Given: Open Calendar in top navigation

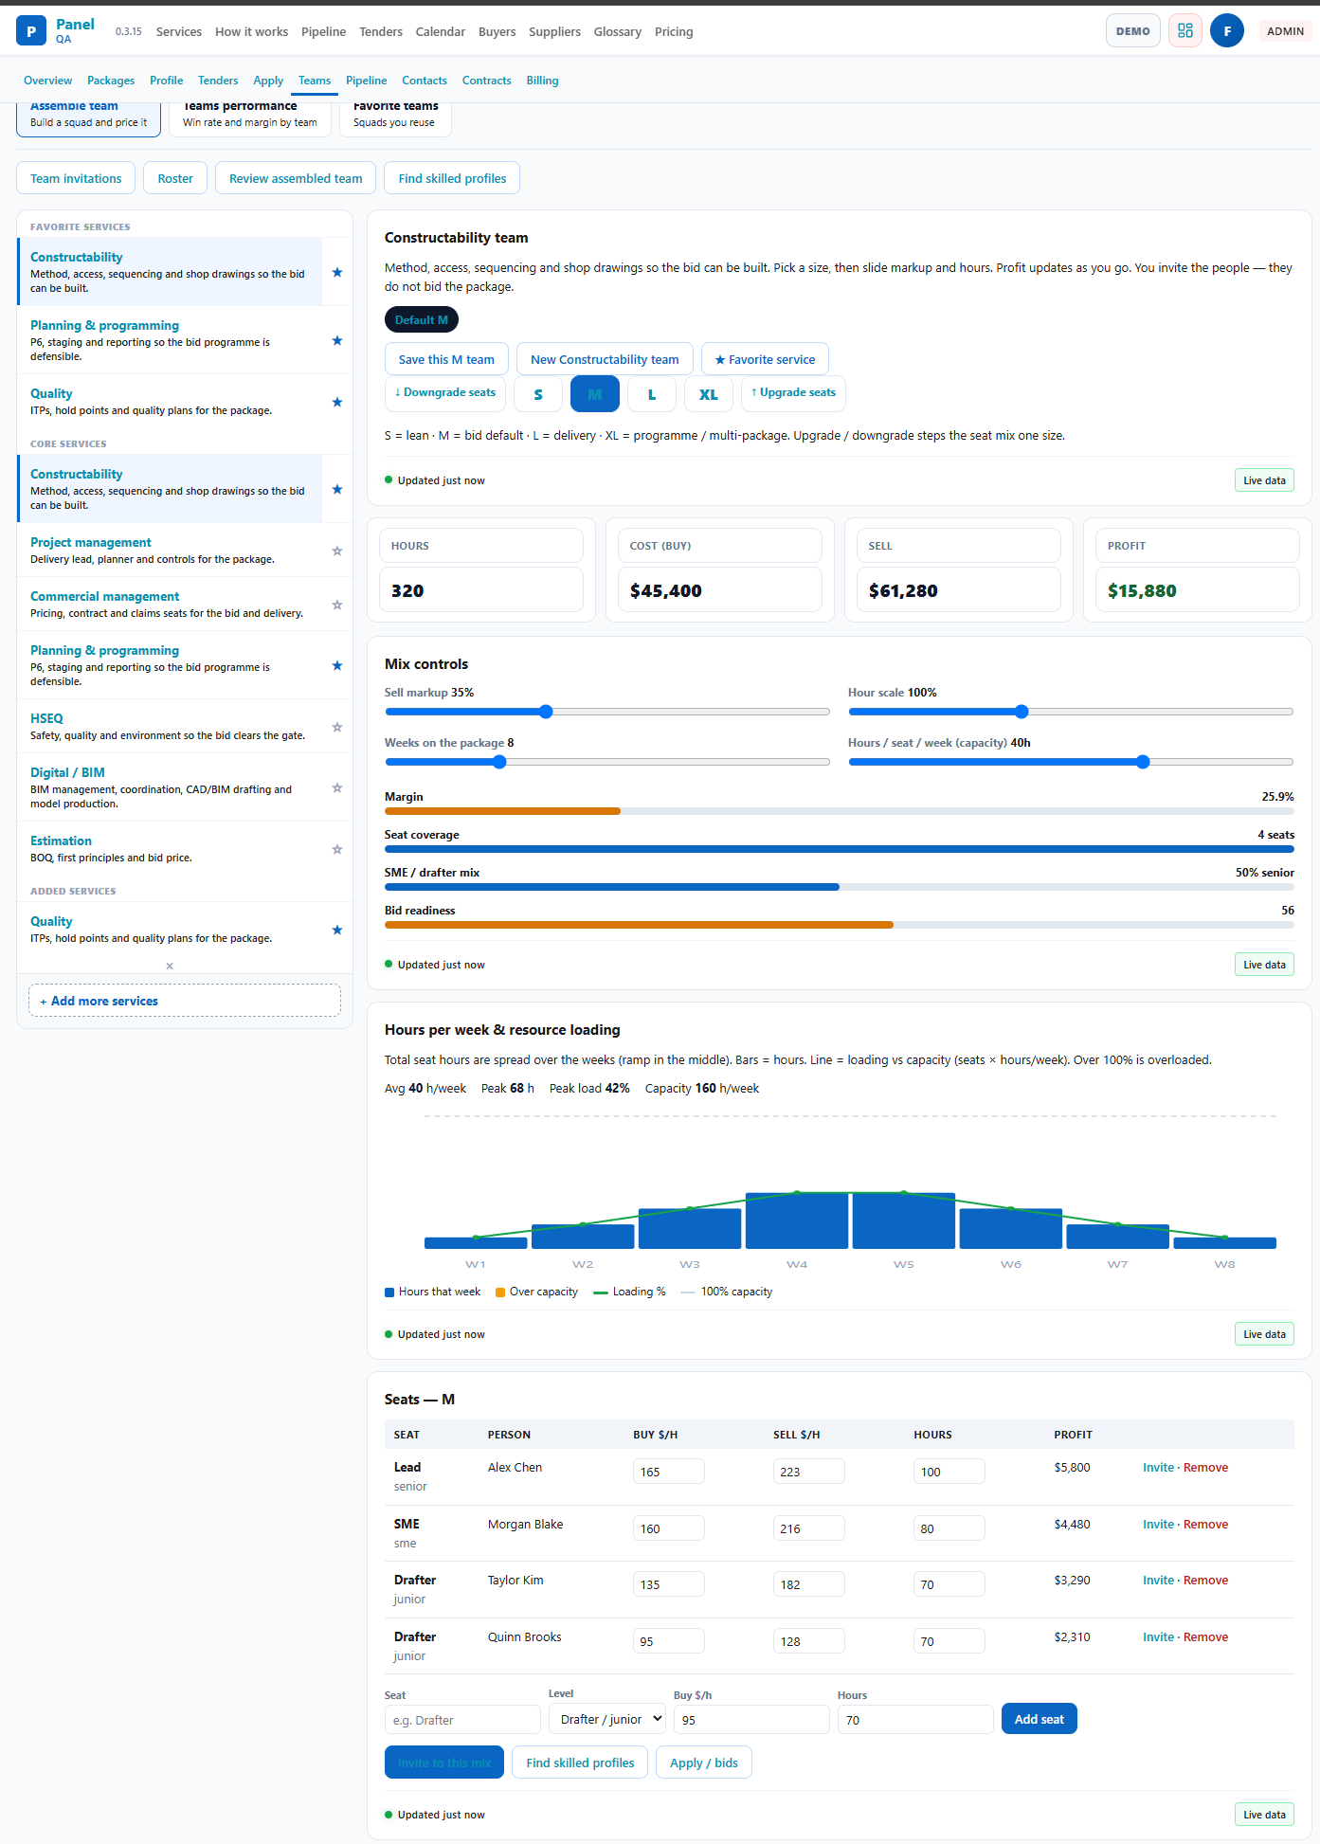Looking at the screenshot, I should click(441, 31).
